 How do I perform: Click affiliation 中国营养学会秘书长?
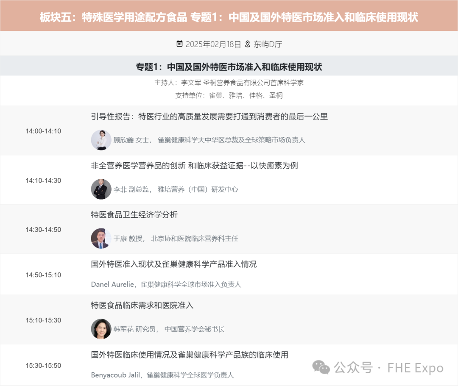[x=195, y=329]
